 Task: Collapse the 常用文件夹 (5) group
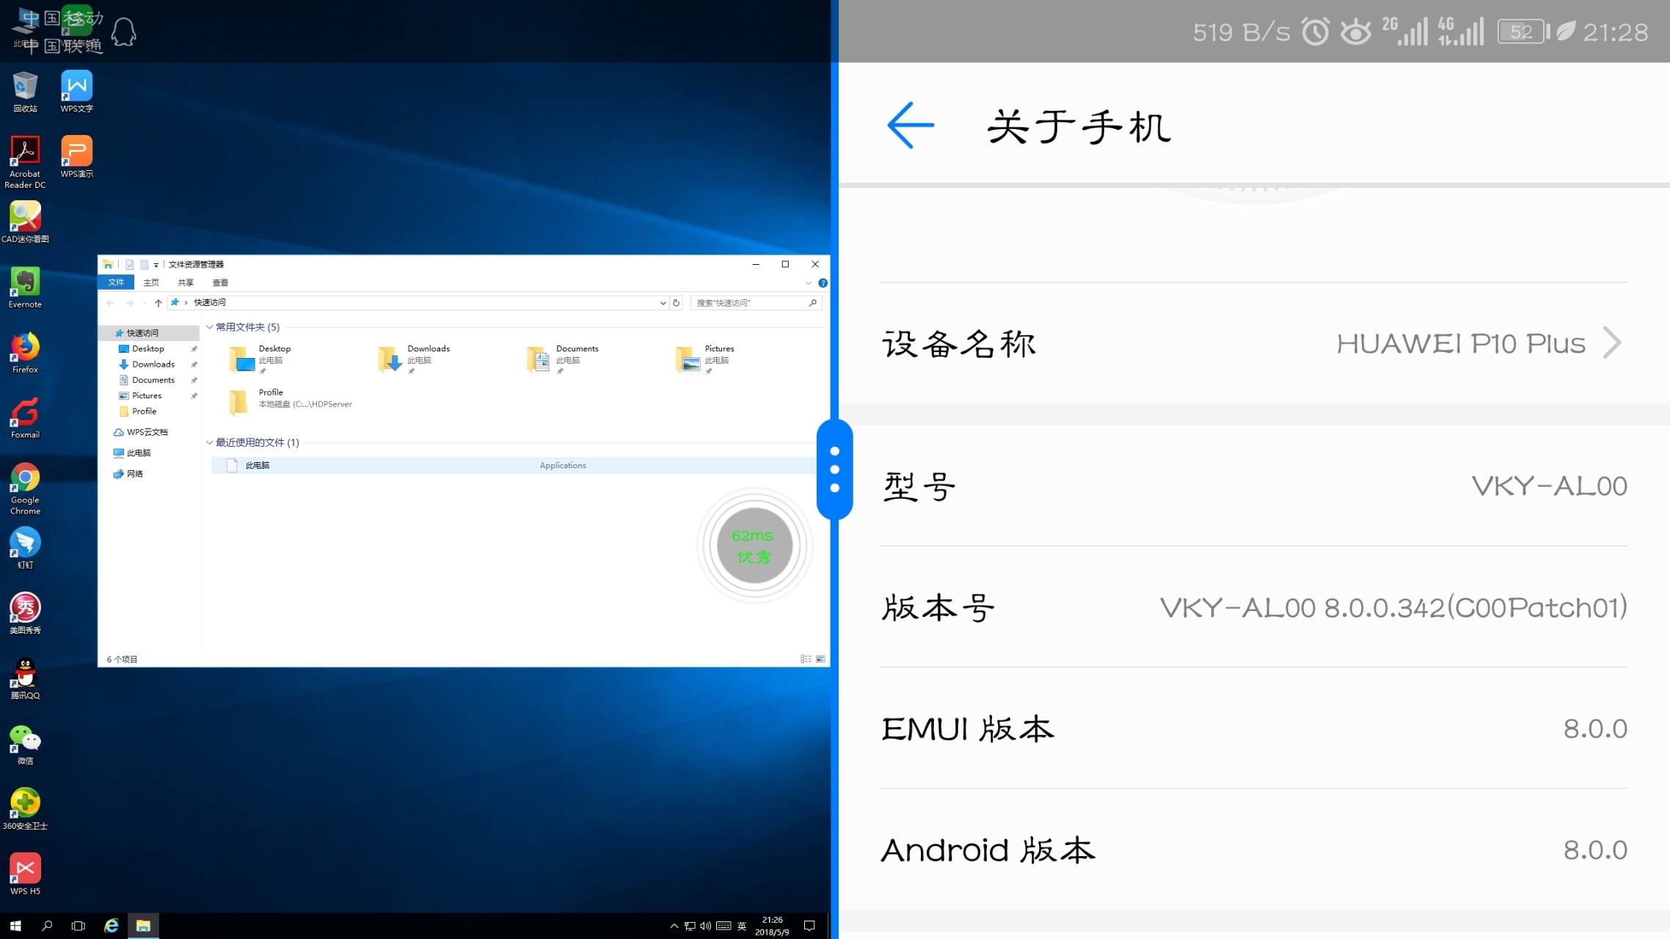[210, 327]
